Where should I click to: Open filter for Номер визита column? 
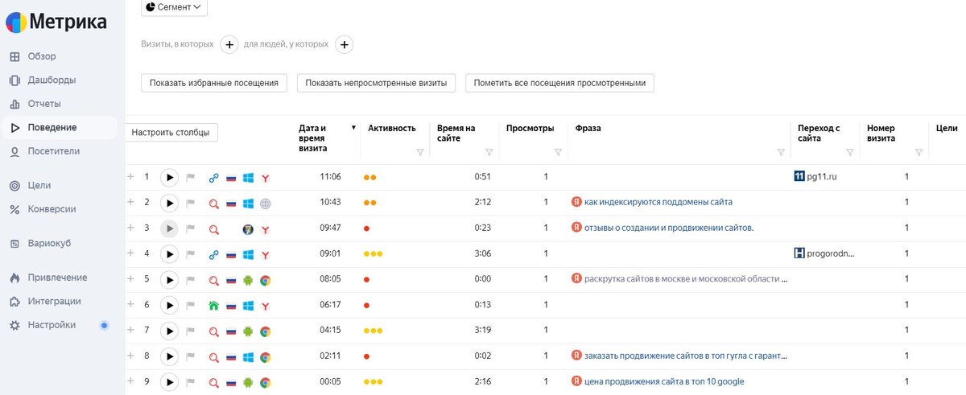919,153
